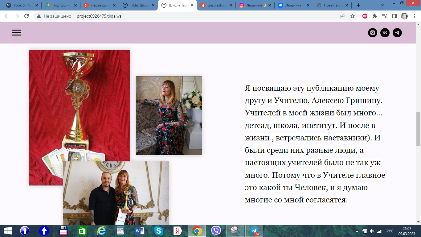Open the Chrome profile avatar
The height and width of the screenshot is (237, 421).
[x=404, y=16]
